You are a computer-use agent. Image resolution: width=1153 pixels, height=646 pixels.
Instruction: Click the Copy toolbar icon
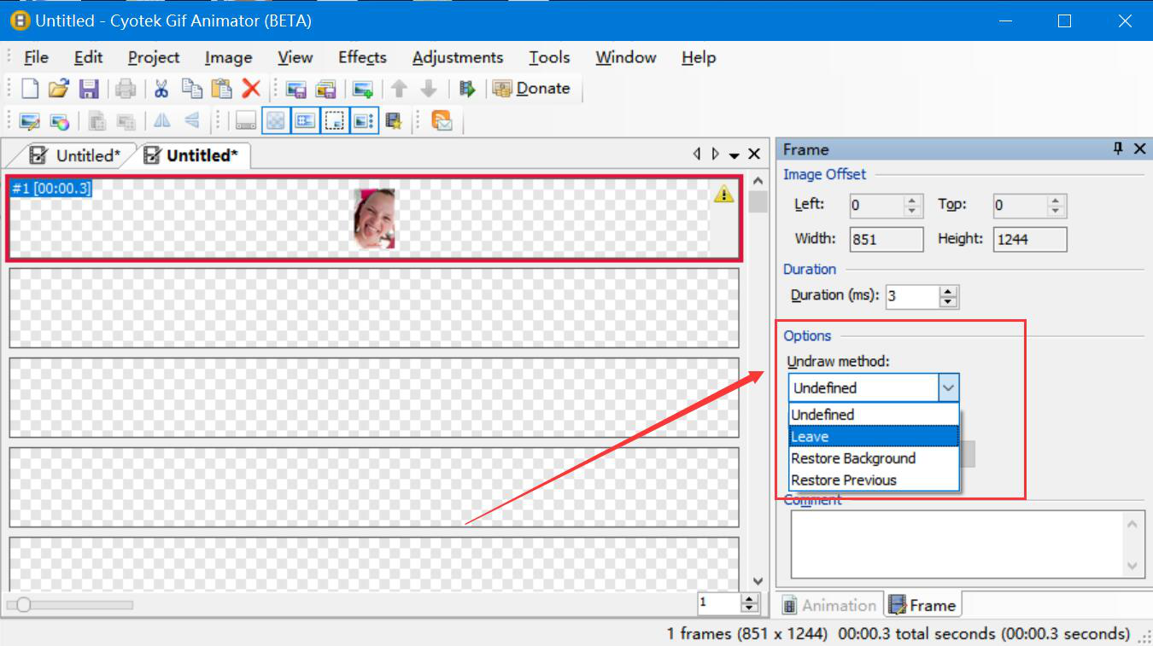tap(192, 89)
